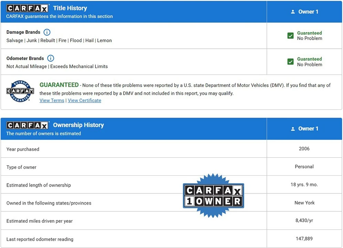Image resolution: width=343 pixels, height=248 pixels.
Task: Click the 'Type of owner' row label
Action: 21,167
